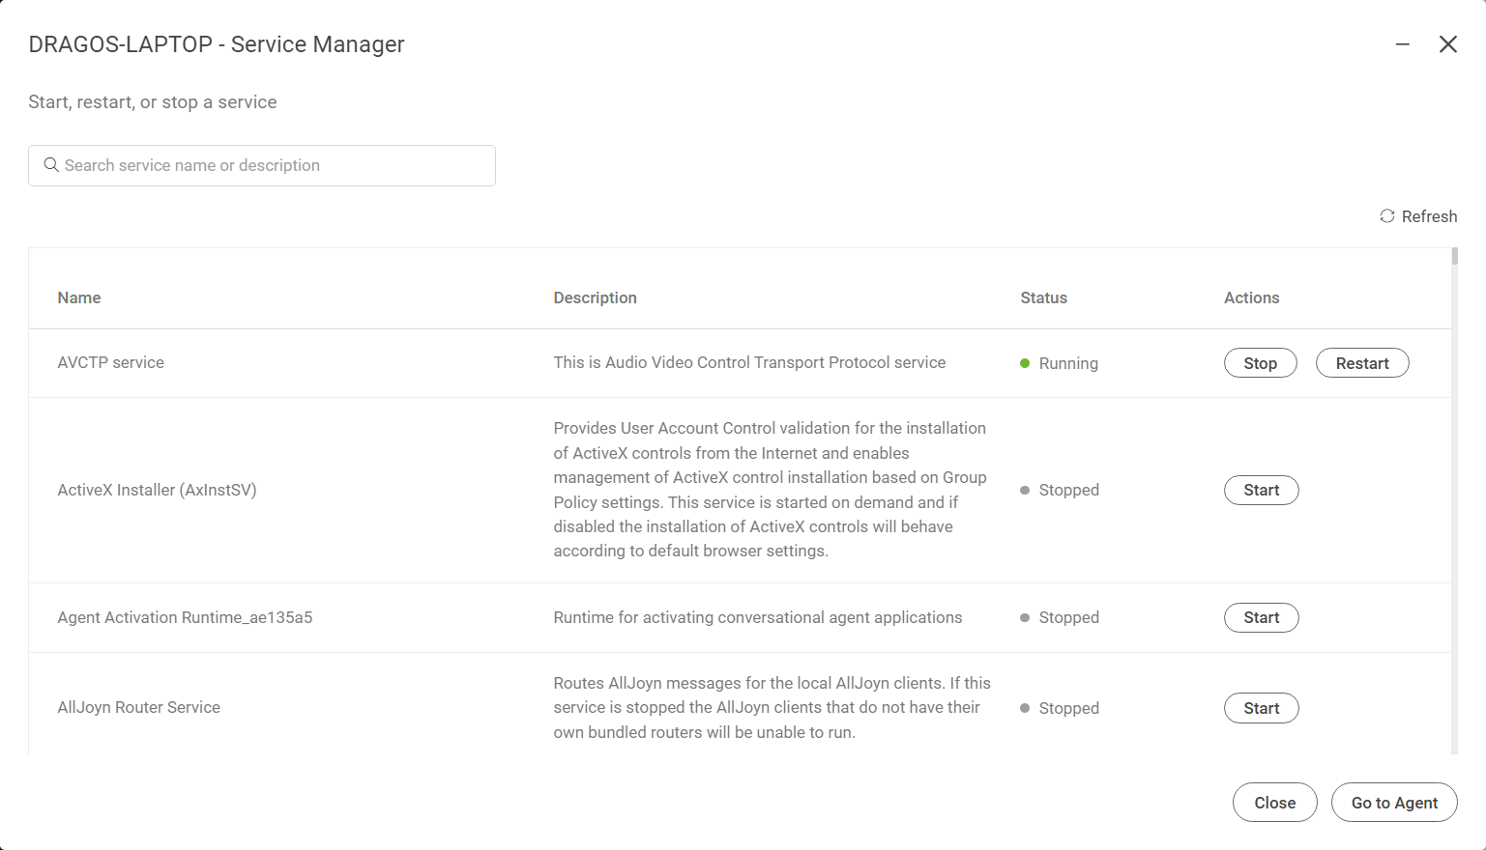
Task: Click the green Running status dot for AVCTP
Action: pyautogui.click(x=1025, y=363)
